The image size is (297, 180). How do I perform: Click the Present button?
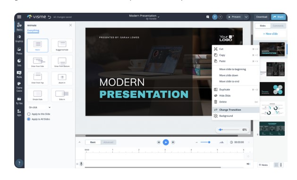(x=235, y=17)
